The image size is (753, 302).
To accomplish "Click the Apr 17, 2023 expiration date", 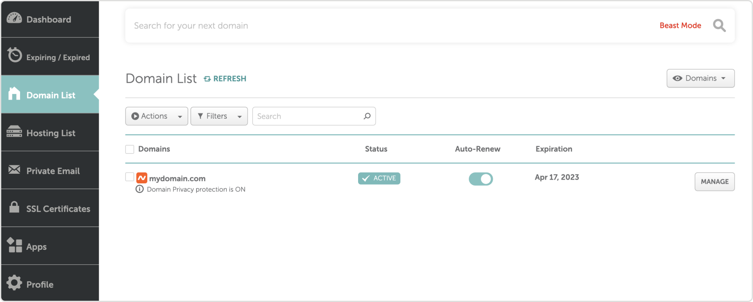I will click(557, 177).
